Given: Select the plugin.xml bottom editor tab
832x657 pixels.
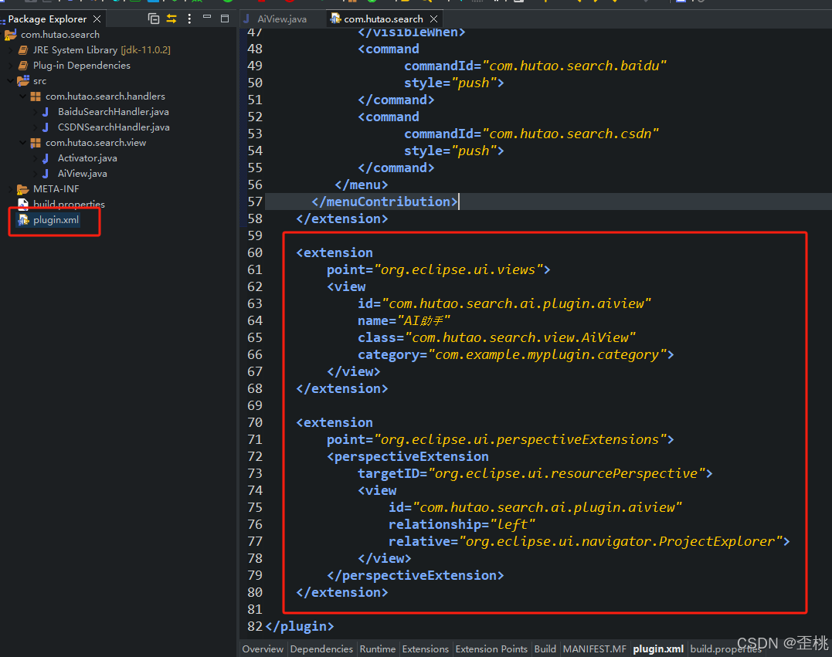Looking at the screenshot, I should pyautogui.click(x=658, y=649).
